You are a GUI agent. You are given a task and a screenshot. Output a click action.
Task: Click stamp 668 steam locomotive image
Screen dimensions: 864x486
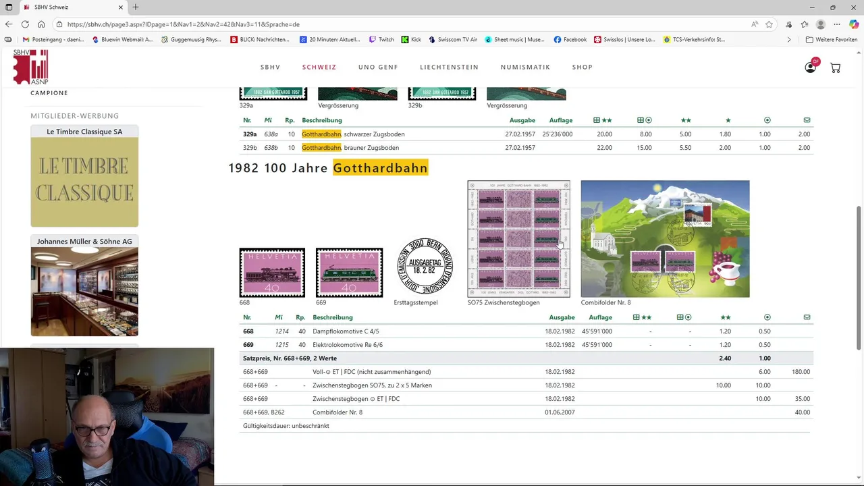[x=272, y=273]
